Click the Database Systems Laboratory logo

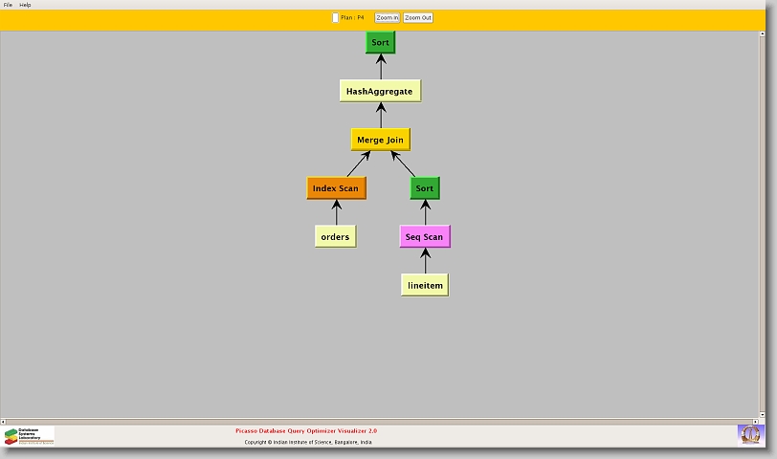click(x=29, y=436)
